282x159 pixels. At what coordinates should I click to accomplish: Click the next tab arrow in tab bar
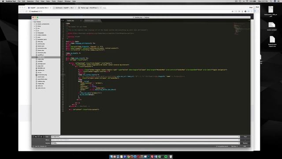(63, 21)
